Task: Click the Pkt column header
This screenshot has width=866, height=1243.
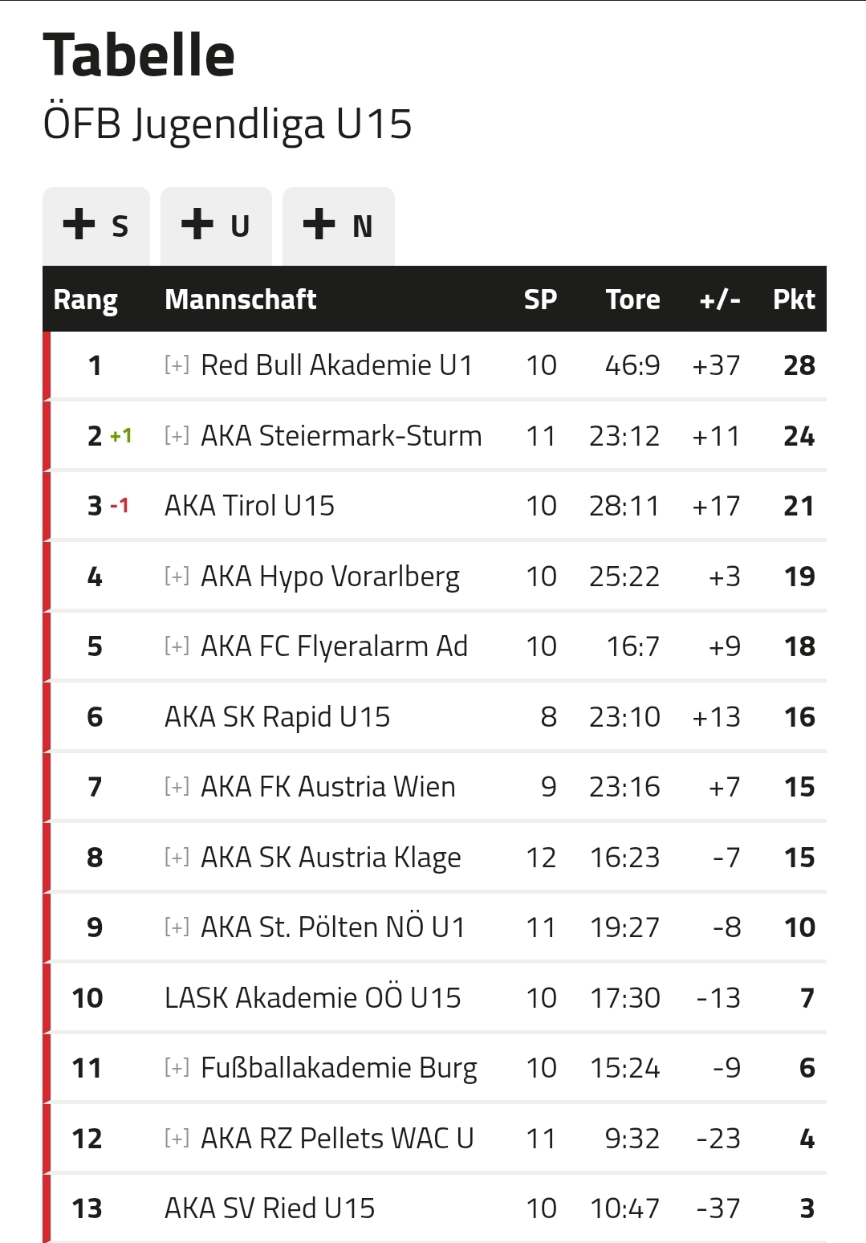Action: coord(794,300)
